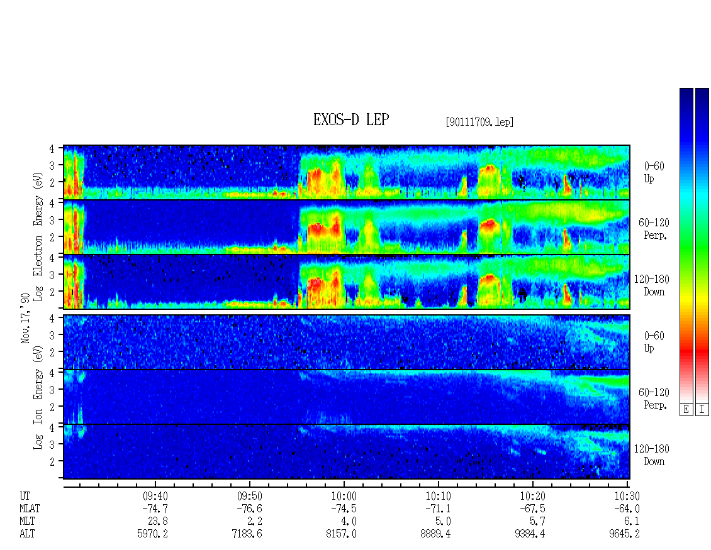Click the ion 0-60 Up pitch angle label
Image resolution: width=711 pixels, height=550 pixels.
[654, 342]
